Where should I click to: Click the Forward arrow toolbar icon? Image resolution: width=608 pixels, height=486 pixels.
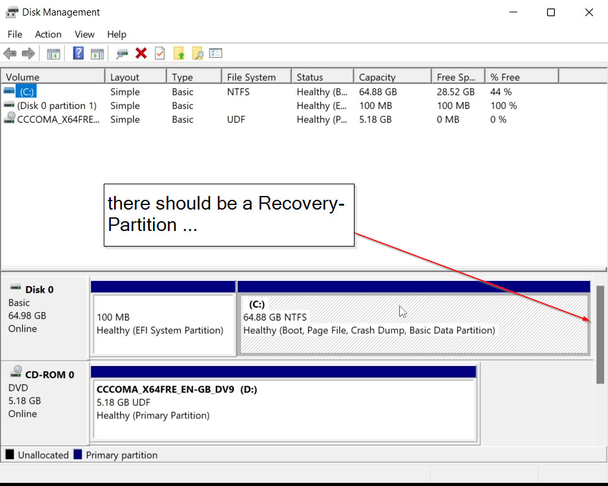(x=28, y=54)
